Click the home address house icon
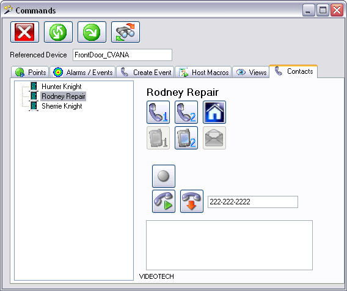The height and width of the screenshot is (291, 347). [214, 112]
